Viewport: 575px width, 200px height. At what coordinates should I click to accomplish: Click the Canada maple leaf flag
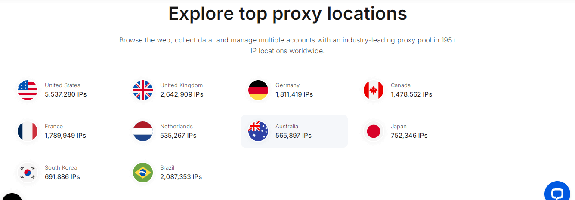pyautogui.click(x=374, y=90)
